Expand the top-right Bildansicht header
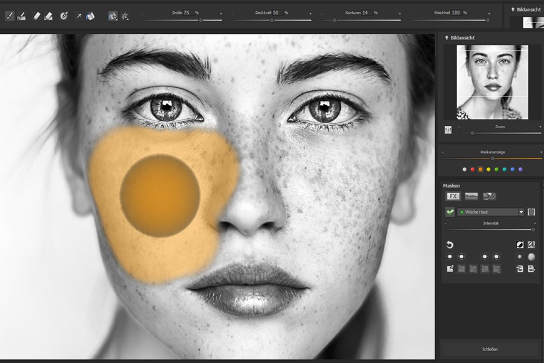This screenshot has width=544, height=363. (x=526, y=9)
